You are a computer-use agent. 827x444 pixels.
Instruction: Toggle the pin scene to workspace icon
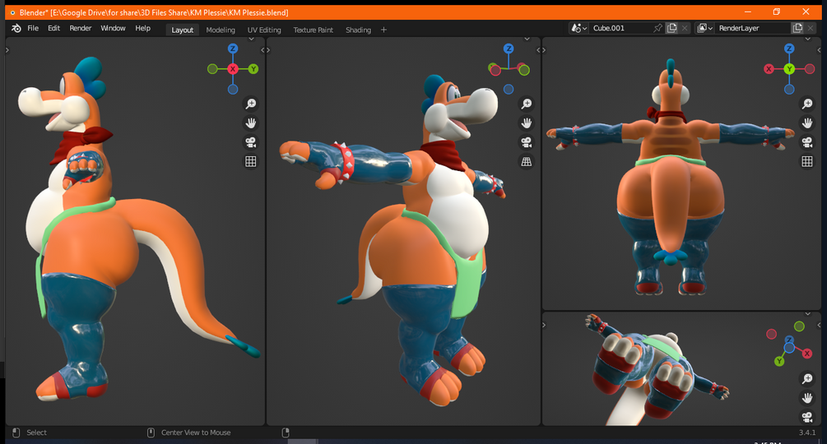657,29
